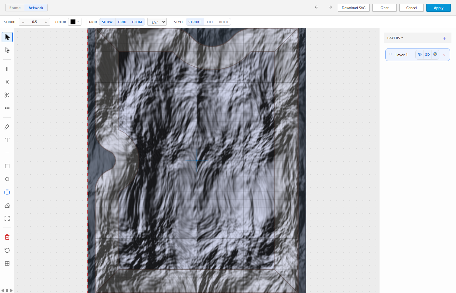Set style to BOTH
The height and width of the screenshot is (293, 456).
(223, 22)
